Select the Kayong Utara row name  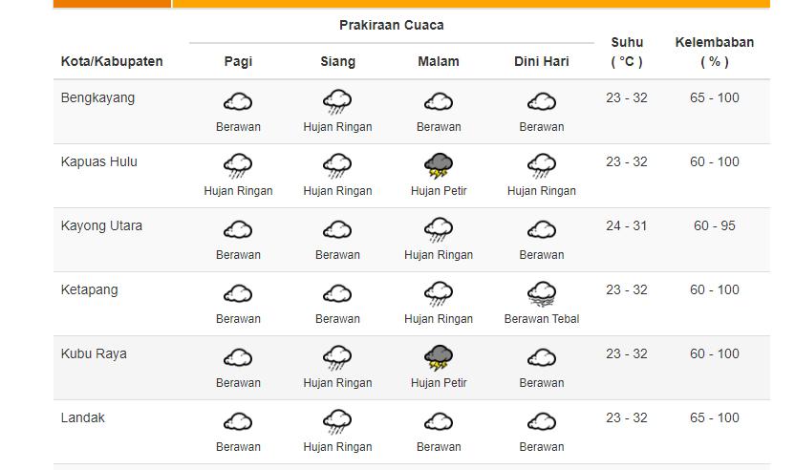pos(101,225)
